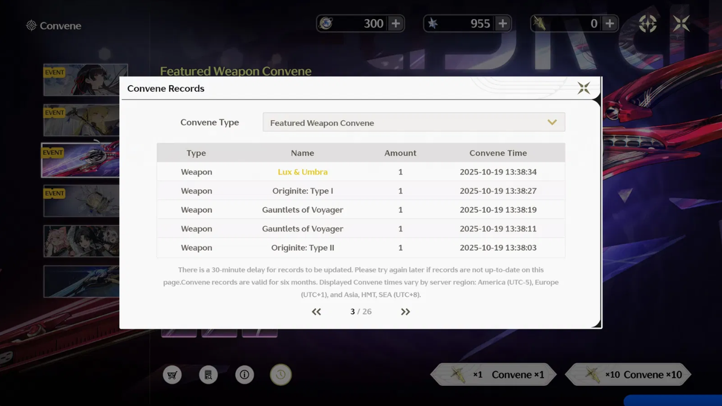Open the shop cart icon

[173, 375]
